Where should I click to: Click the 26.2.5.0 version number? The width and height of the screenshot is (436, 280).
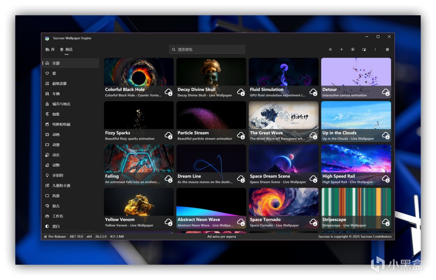pos(101,236)
